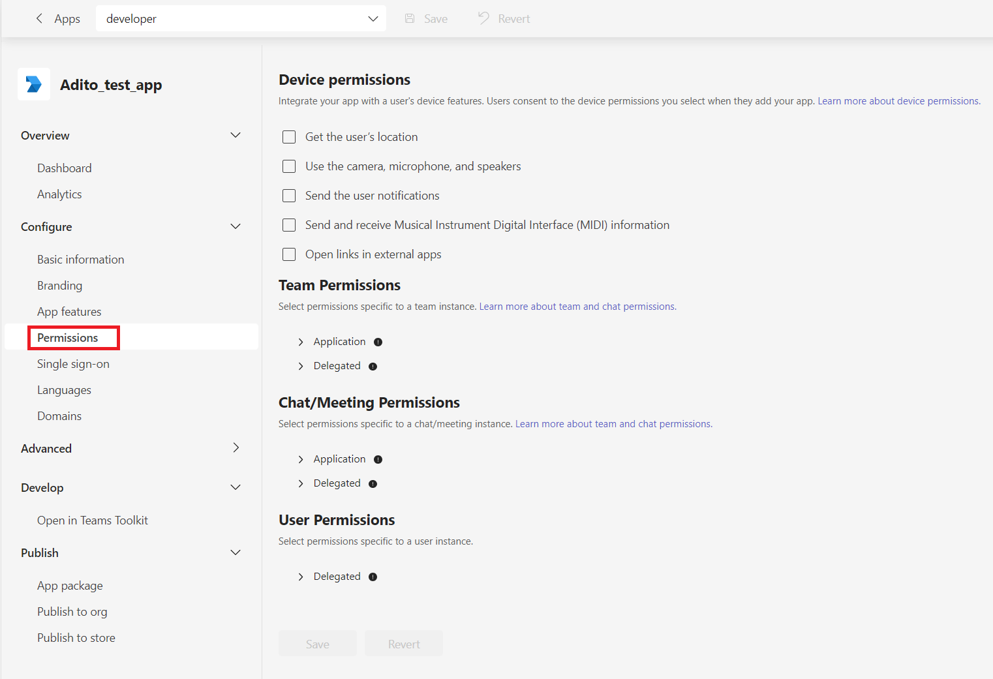
Task: Click Revert text in the top toolbar
Action: tap(514, 19)
